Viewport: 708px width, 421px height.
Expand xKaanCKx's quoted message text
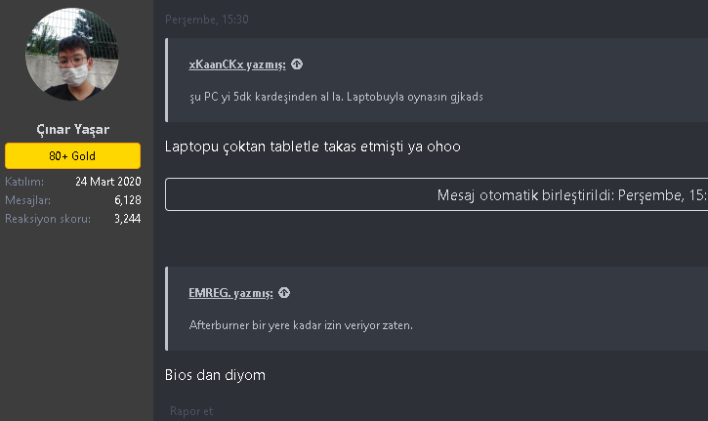coord(336,97)
